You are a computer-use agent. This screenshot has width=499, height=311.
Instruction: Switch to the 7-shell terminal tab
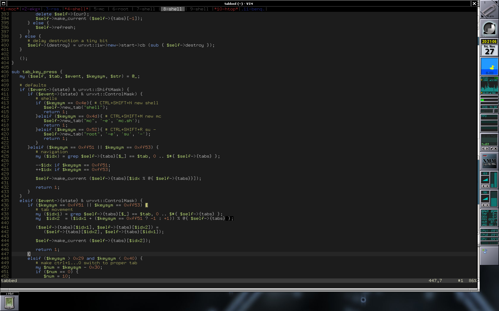(146, 9)
